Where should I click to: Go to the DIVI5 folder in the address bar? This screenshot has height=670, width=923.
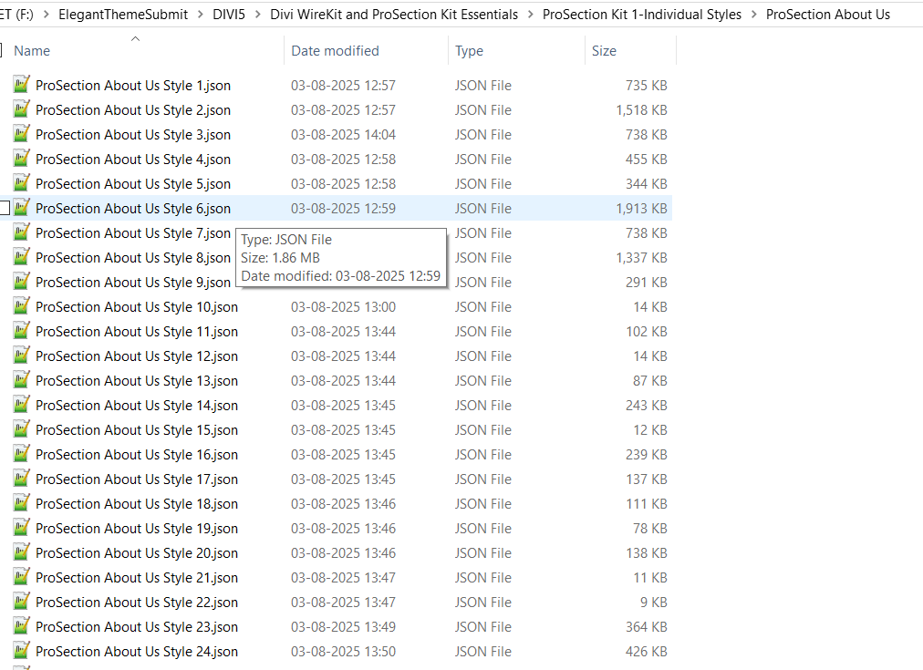[x=229, y=14]
